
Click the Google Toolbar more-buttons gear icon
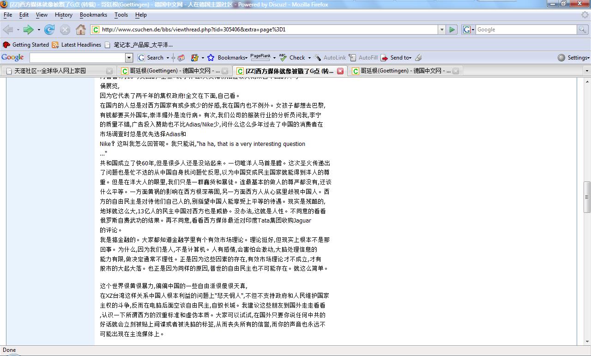click(194, 58)
